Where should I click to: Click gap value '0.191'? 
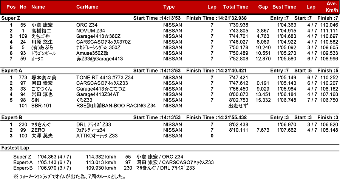coord(263,83)
